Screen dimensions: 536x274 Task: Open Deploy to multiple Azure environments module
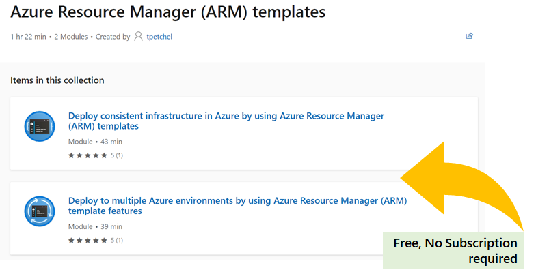pyautogui.click(x=238, y=206)
